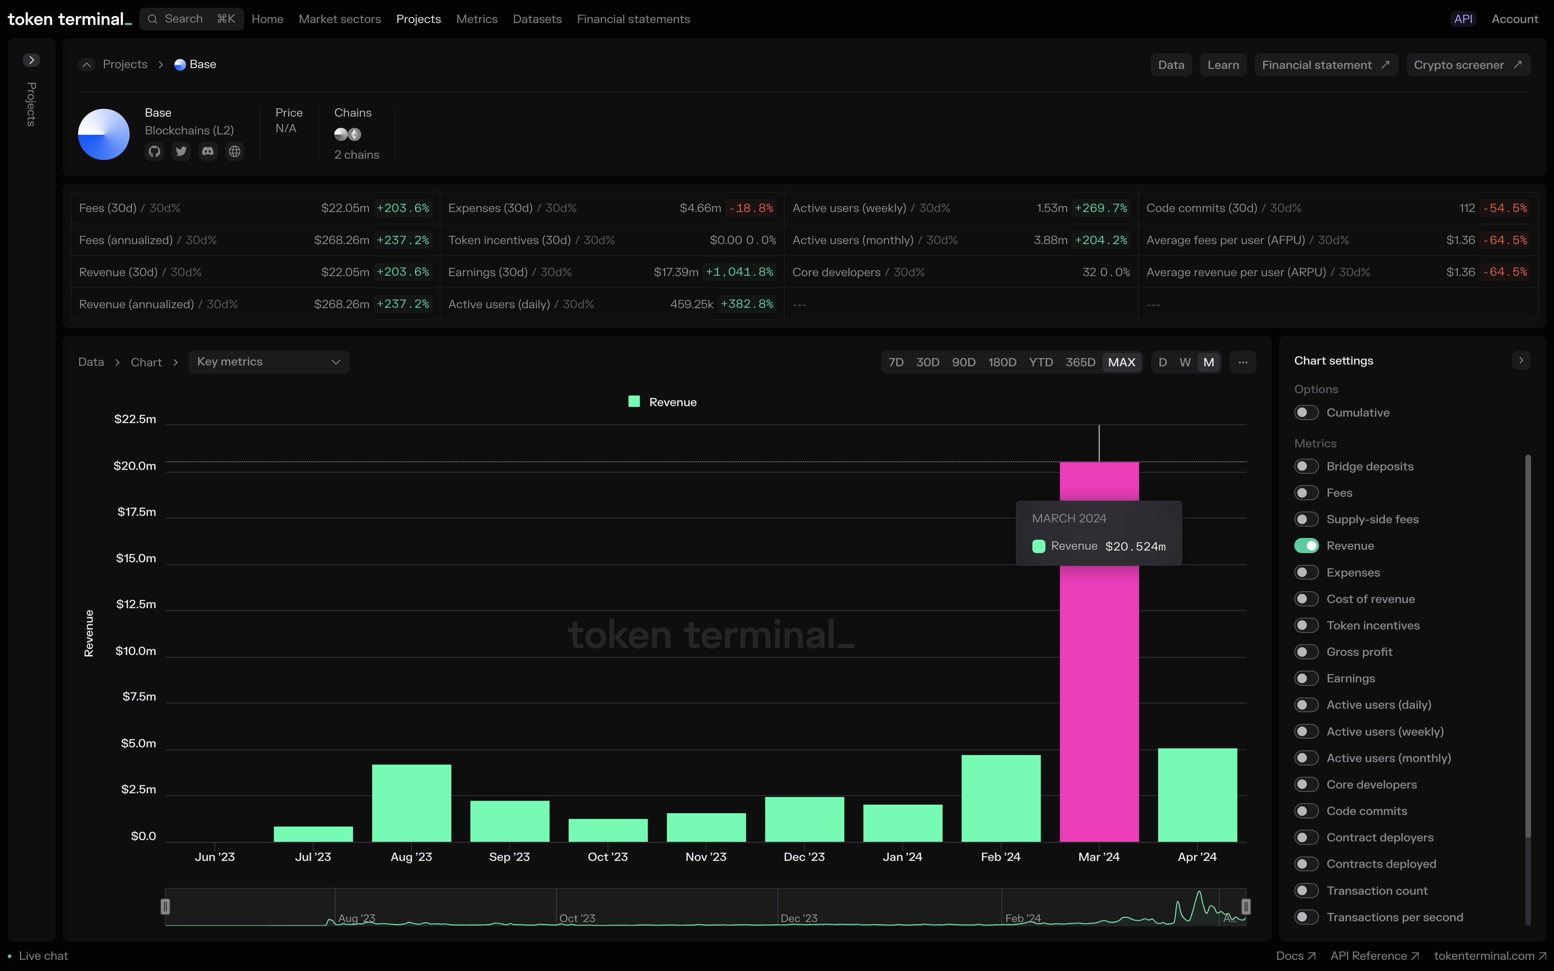Open Base's Twitter icon link
Image resolution: width=1554 pixels, height=971 pixels.
point(181,152)
